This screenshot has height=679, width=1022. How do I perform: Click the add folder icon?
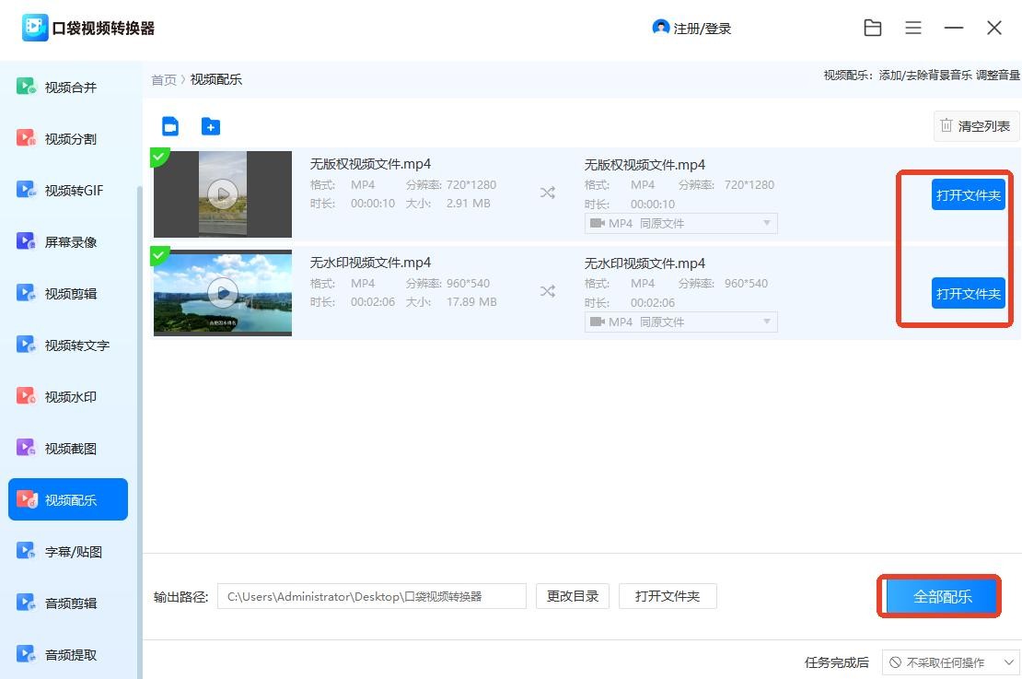coord(211,126)
